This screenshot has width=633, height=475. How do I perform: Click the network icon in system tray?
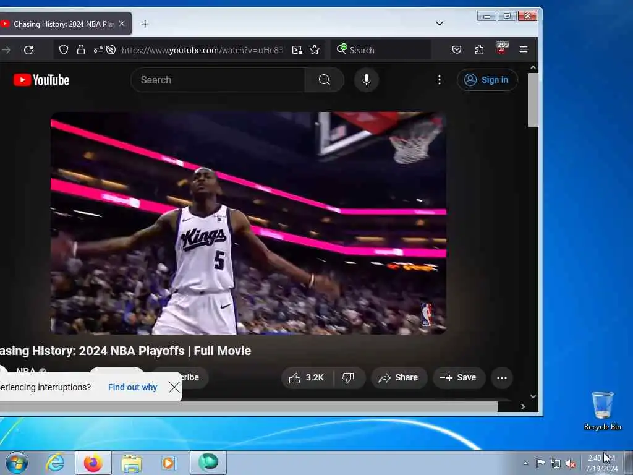pyautogui.click(x=556, y=463)
